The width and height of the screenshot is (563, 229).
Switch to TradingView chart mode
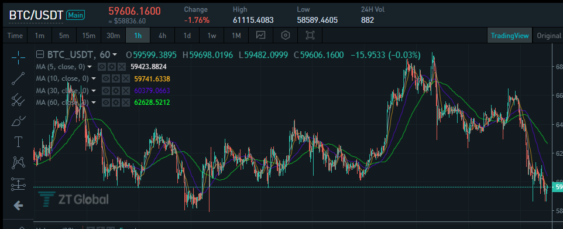pos(510,35)
